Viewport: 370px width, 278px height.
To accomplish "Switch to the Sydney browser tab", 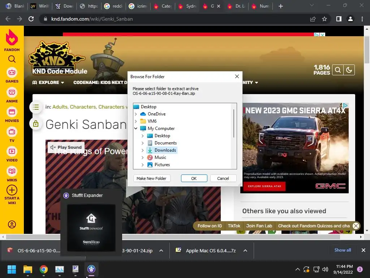I will [x=188, y=6].
